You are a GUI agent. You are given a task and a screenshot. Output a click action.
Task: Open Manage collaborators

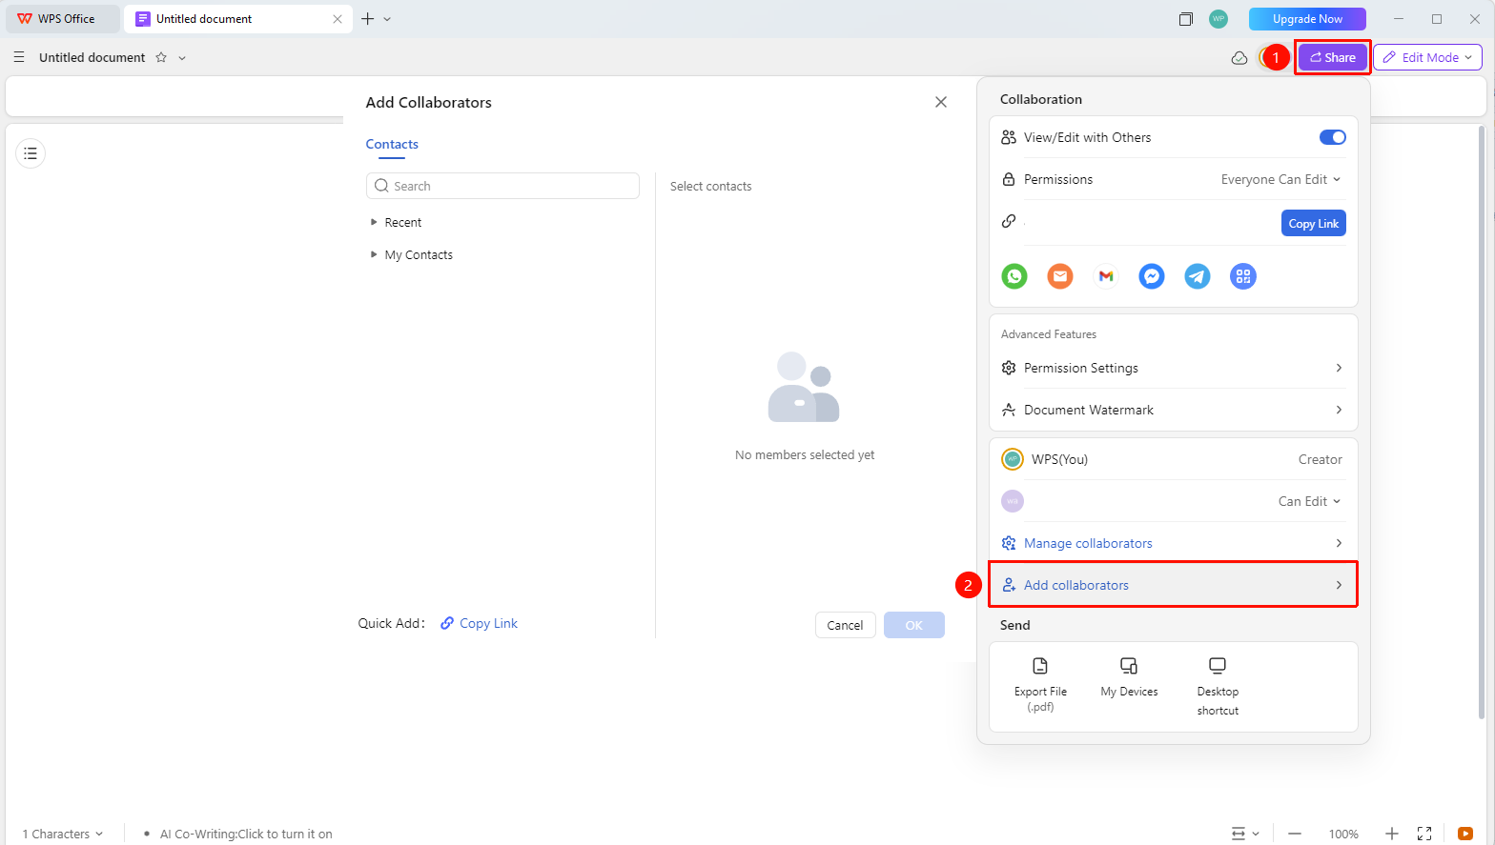[x=1173, y=543]
